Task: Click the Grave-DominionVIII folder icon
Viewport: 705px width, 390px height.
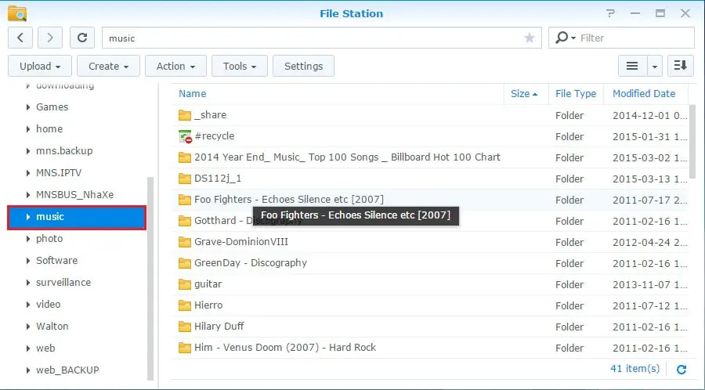Action: (184, 242)
